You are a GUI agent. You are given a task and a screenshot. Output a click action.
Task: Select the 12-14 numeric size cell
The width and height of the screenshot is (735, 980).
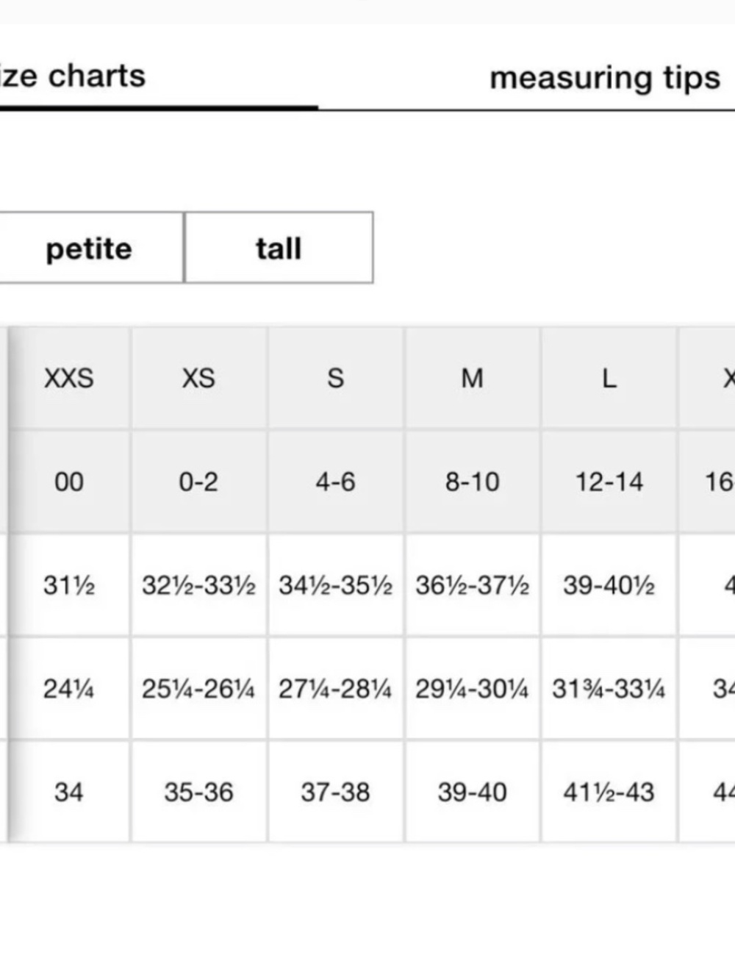pyautogui.click(x=609, y=482)
